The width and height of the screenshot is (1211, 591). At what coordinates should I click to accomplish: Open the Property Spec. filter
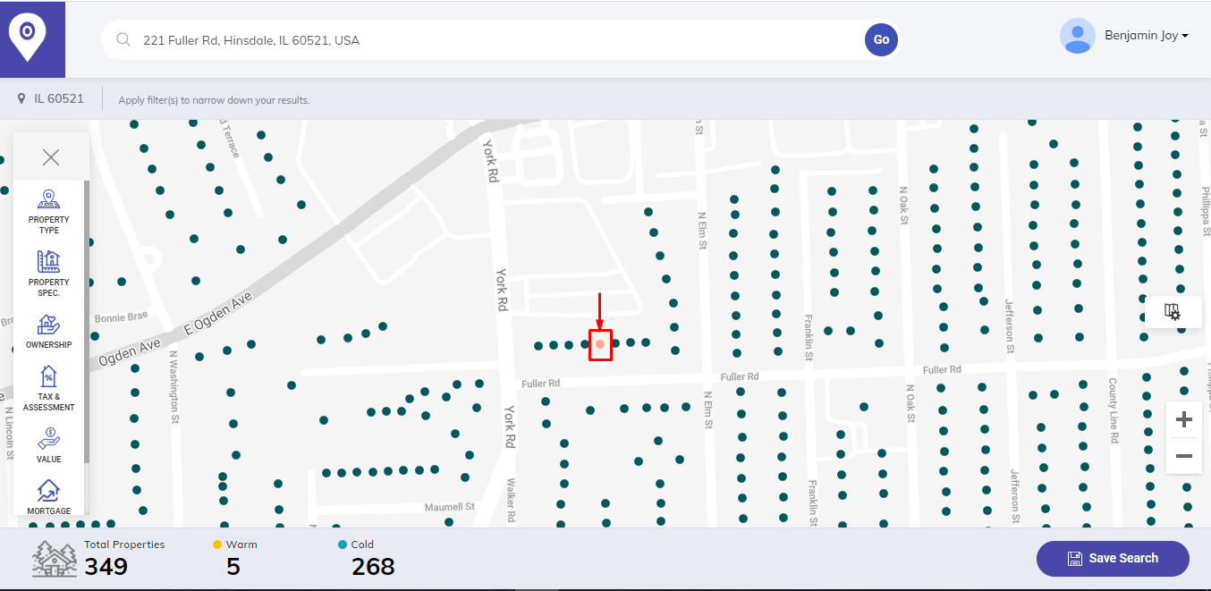click(48, 273)
